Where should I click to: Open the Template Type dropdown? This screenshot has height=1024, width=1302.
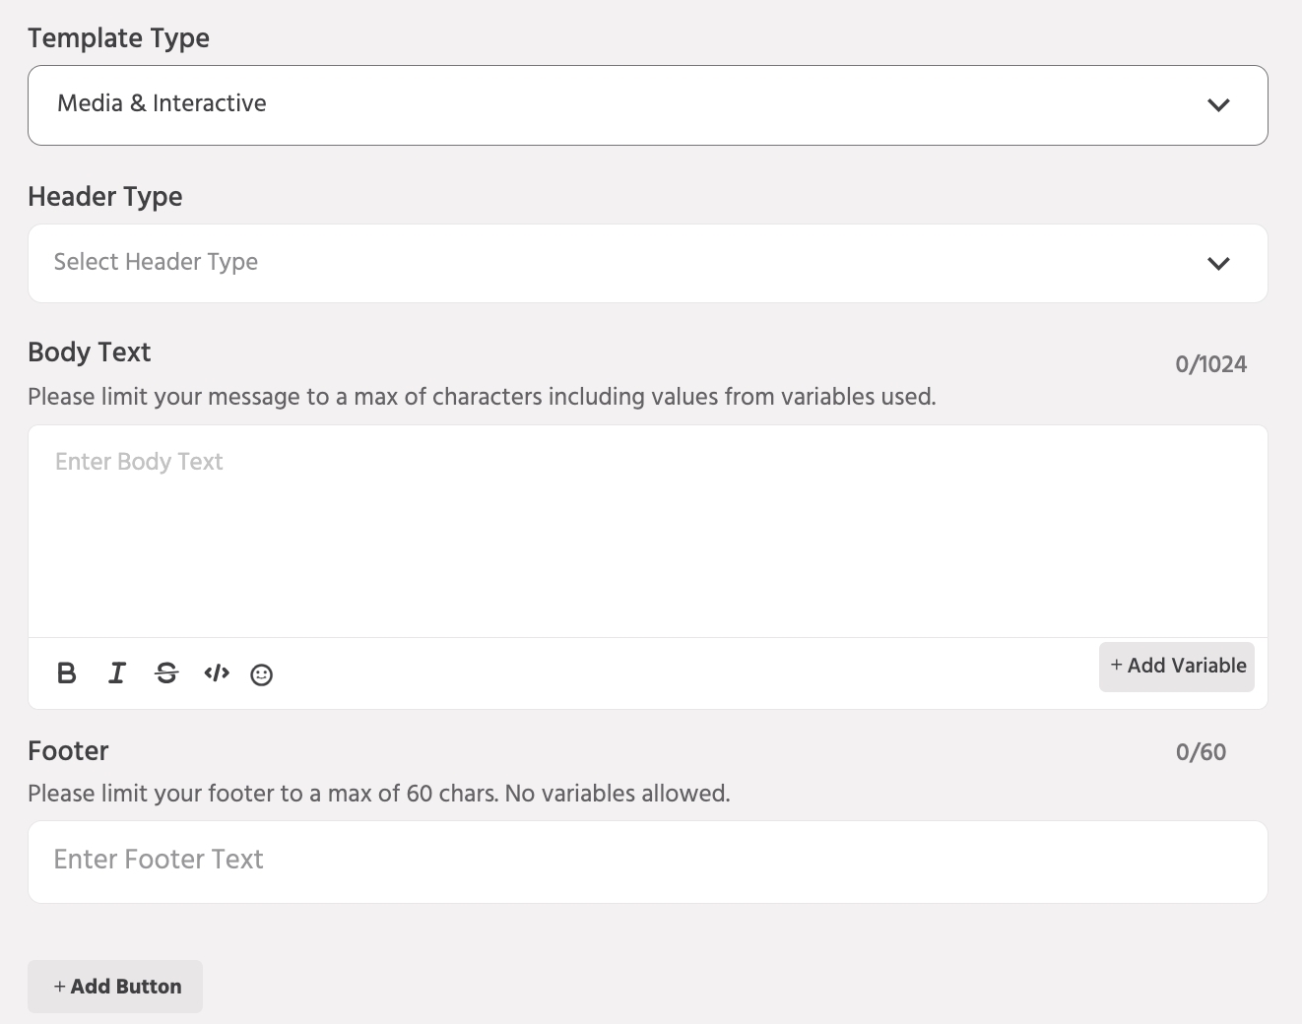[x=648, y=104]
